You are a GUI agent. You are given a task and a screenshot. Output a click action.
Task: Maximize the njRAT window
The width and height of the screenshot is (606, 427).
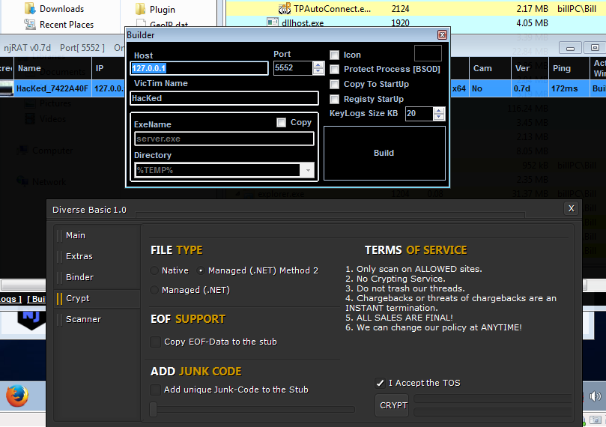595,48
